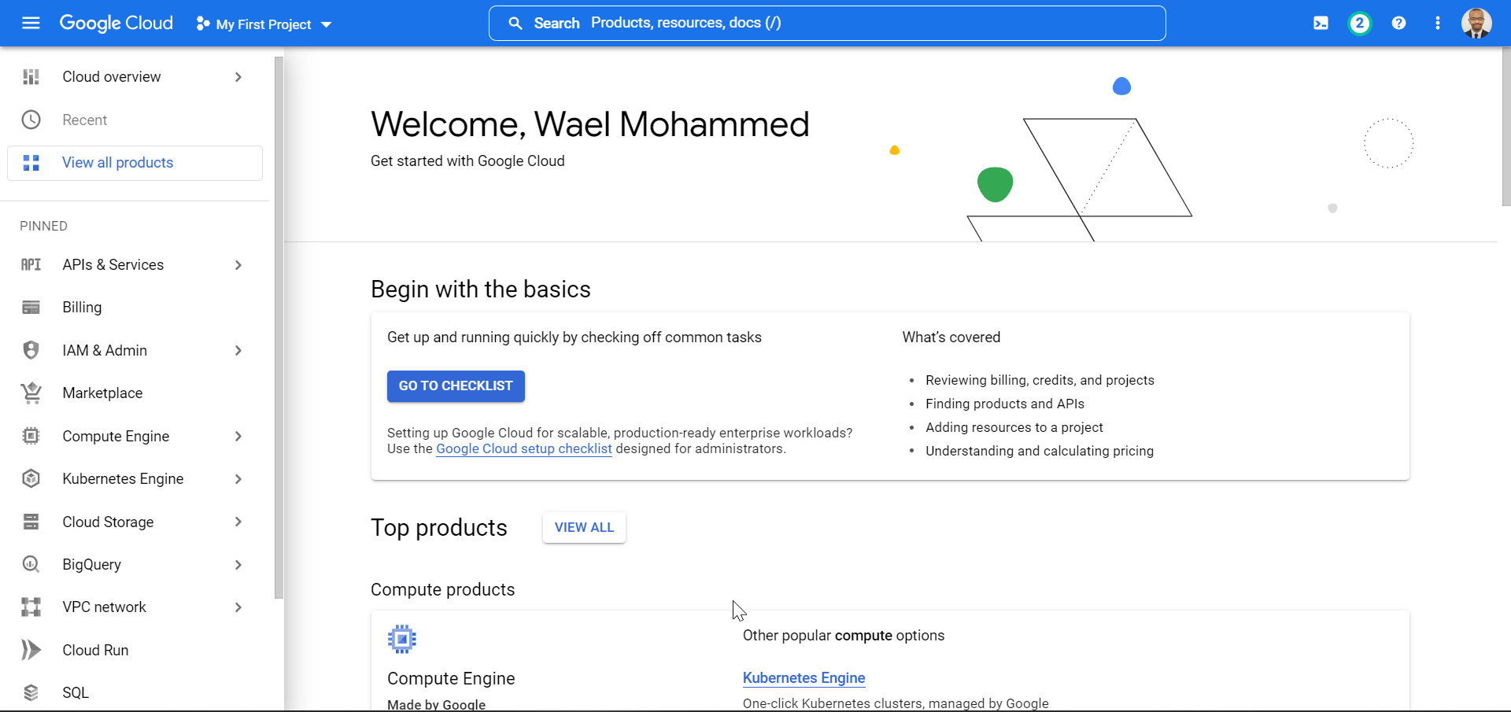1511x712 pixels.
Task: Open the hamburger navigation menu
Action: click(x=31, y=23)
